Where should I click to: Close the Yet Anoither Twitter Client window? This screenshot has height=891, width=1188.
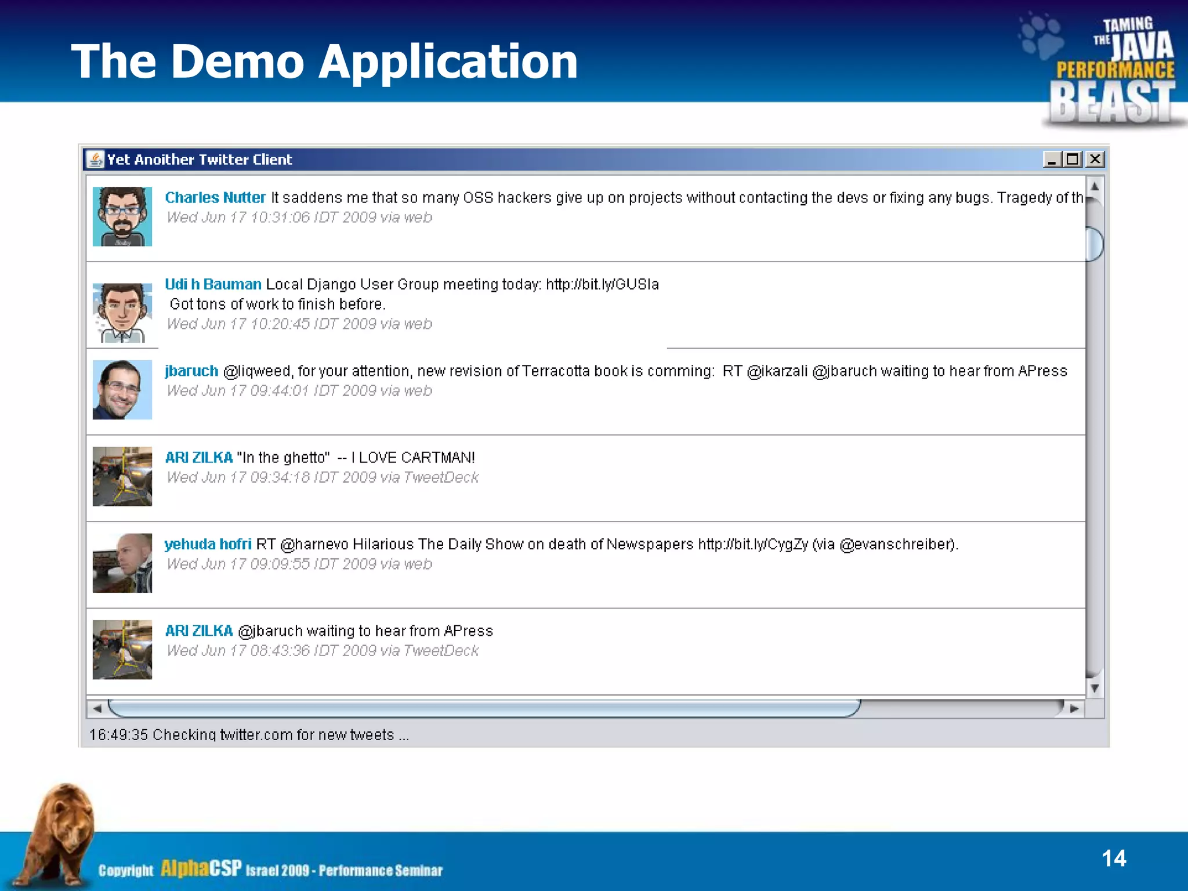tap(1094, 160)
